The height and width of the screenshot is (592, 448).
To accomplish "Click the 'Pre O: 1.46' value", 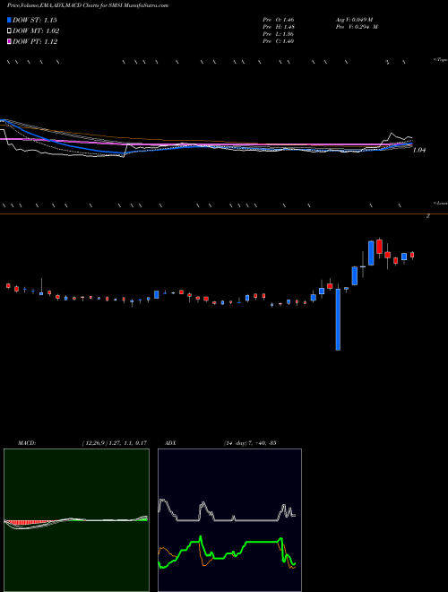I will pos(279,20).
